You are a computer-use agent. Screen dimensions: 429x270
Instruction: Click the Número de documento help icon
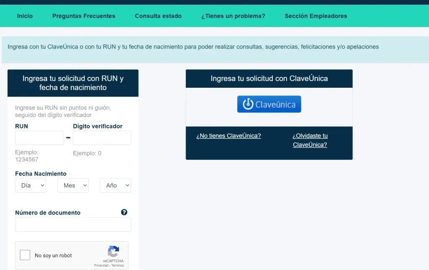click(x=124, y=212)
